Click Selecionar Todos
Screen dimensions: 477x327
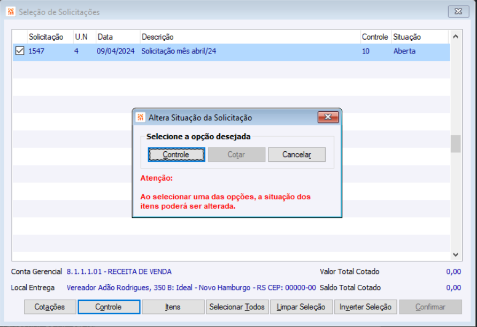tap(237, 307)
